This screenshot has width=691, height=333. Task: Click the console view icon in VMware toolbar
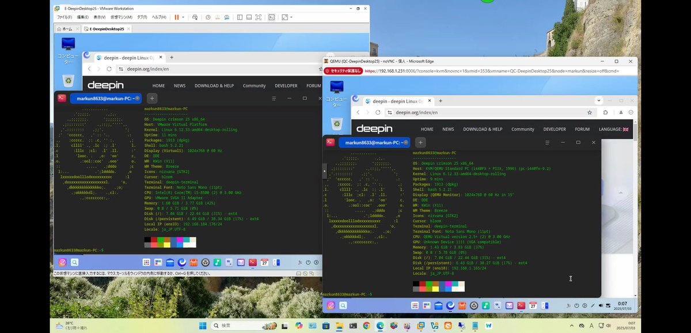point(272,17)
